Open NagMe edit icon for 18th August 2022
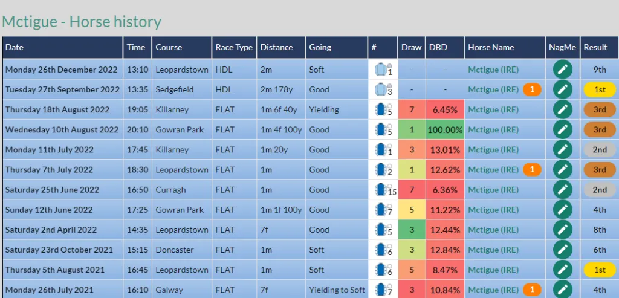The height and width of the screenshot is (298, 619). (x=563, y=110)
